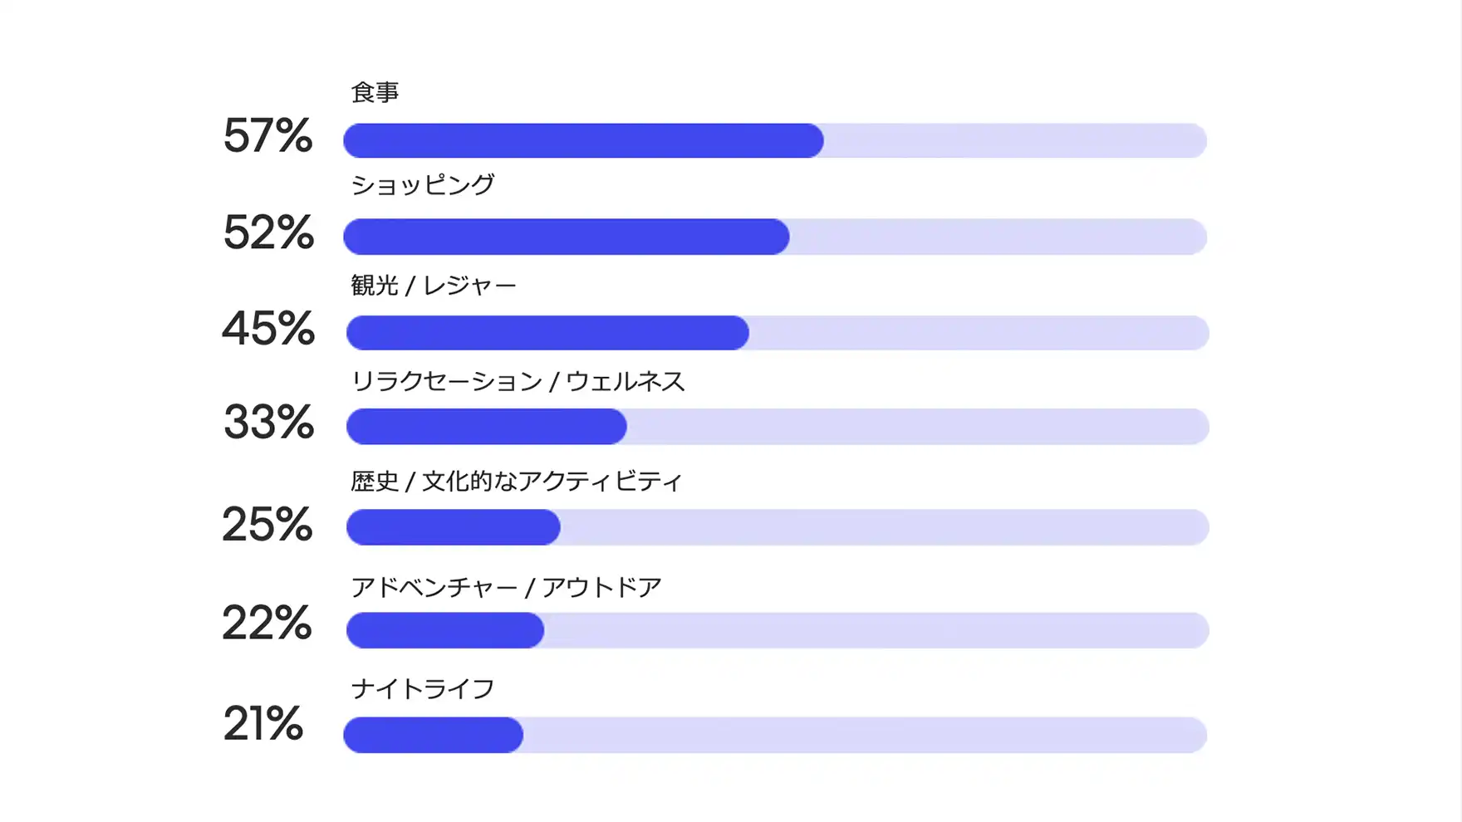
Task: Select the ショッピング category label
Action: click(422, 184)
